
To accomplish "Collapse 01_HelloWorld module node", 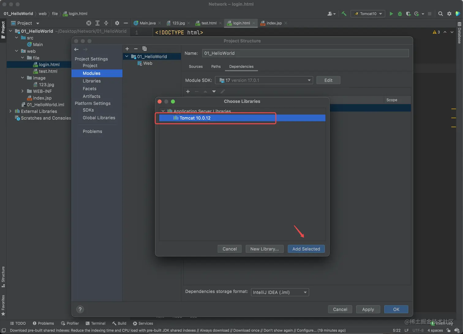I will tap(126, 56).
